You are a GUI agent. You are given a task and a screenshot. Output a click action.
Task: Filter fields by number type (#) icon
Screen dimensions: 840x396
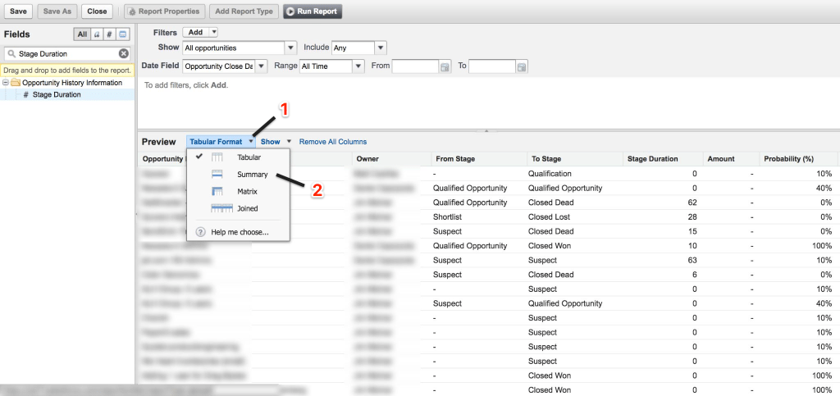(109, 34)
